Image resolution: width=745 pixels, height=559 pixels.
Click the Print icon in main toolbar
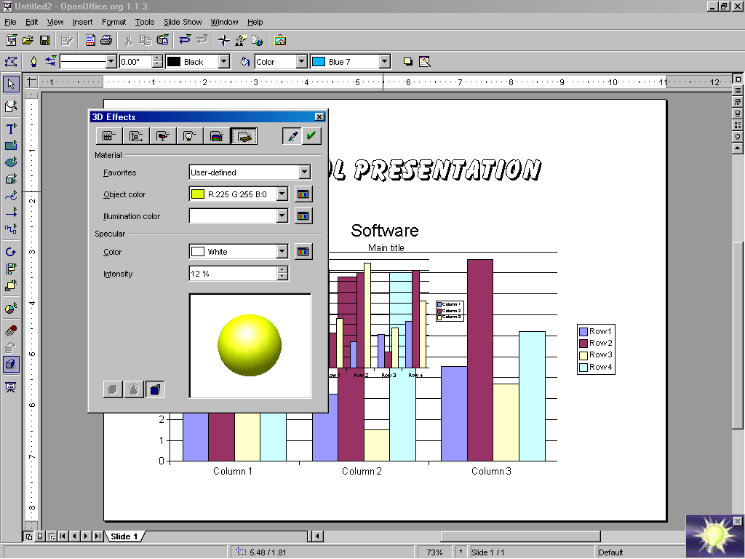106,40
